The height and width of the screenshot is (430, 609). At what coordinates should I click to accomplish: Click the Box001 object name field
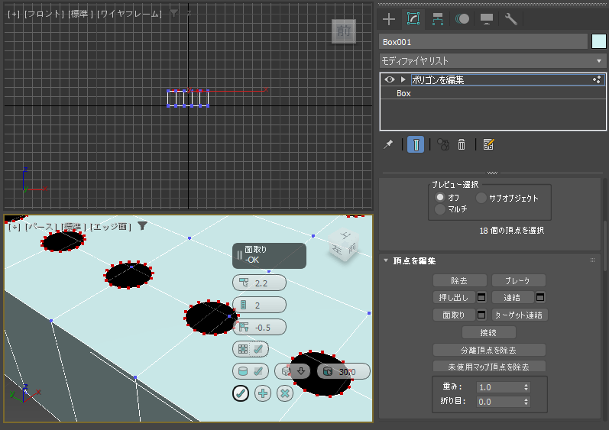click(483, 42)
